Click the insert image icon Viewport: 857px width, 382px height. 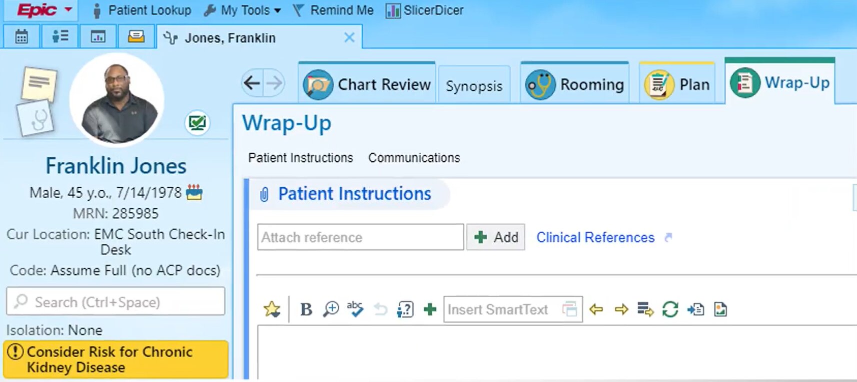[720, 310]
